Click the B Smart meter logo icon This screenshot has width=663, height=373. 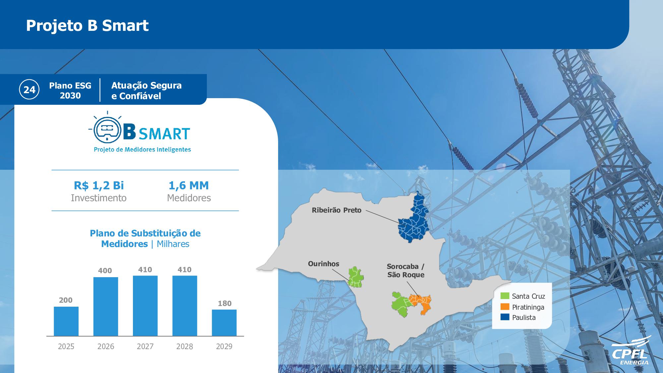coord(107,130)
